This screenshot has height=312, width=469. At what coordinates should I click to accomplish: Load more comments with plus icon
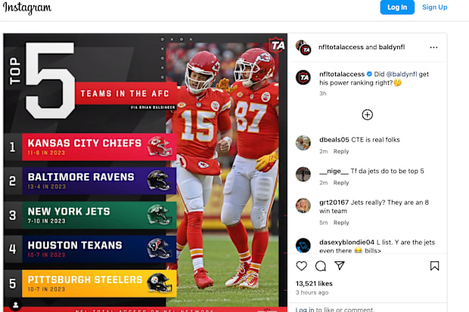coord(367,115)
